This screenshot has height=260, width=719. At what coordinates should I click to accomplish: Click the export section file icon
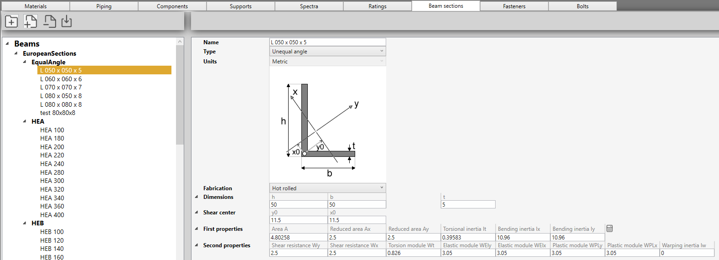49,21
